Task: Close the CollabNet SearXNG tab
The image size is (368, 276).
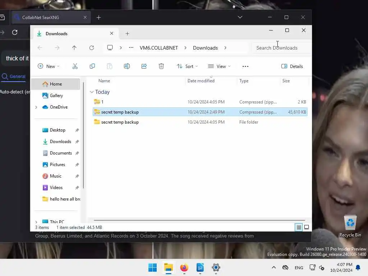Action: [x=85, y=17]
